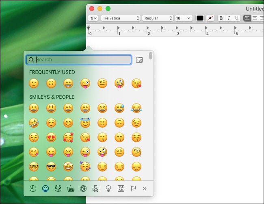This screenshot has width=264, height=204.
Task: Switch to Activity soccer ball category
Action: click(83, 189)
